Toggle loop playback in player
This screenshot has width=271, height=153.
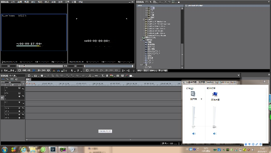48,70
